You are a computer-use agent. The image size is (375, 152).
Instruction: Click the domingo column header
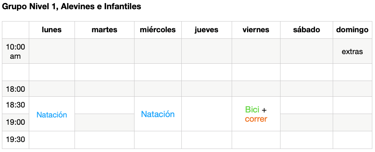[352, 30]
